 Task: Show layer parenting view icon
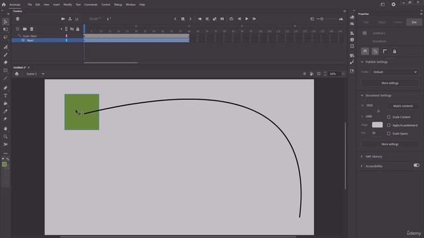(x=70, y=19)
